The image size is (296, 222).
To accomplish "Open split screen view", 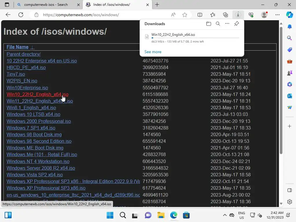I will coord(200,15).
